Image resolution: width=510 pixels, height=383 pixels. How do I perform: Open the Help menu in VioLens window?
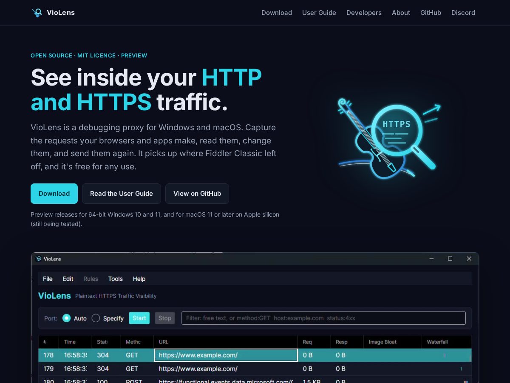pyautogui.click(x=139, y=279)
